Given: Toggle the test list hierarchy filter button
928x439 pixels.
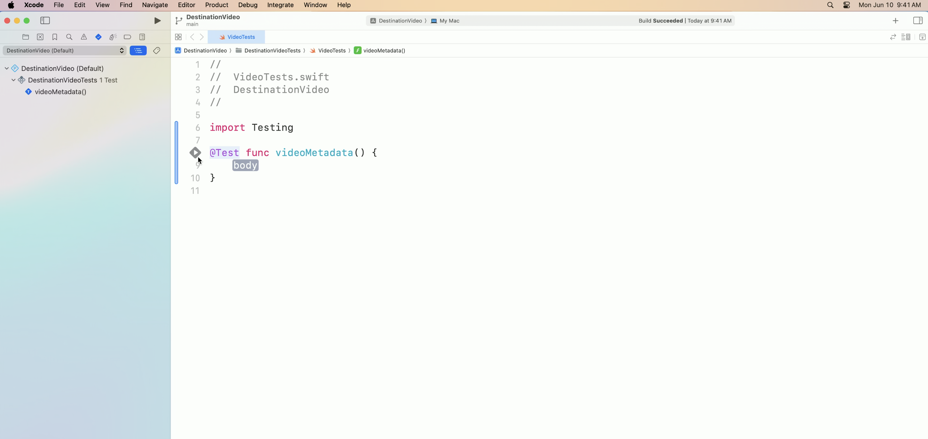Looking at the screenshot, I should click(x=138, y=51).
